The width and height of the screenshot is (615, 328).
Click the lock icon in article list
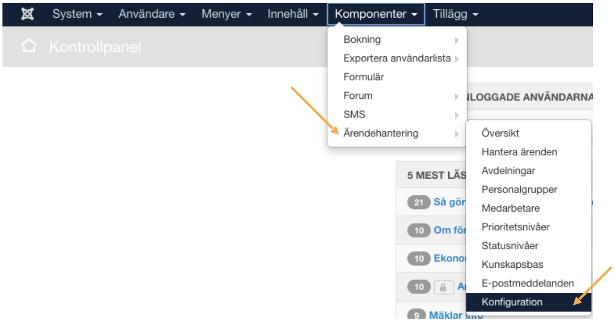(x=443, y=287)
